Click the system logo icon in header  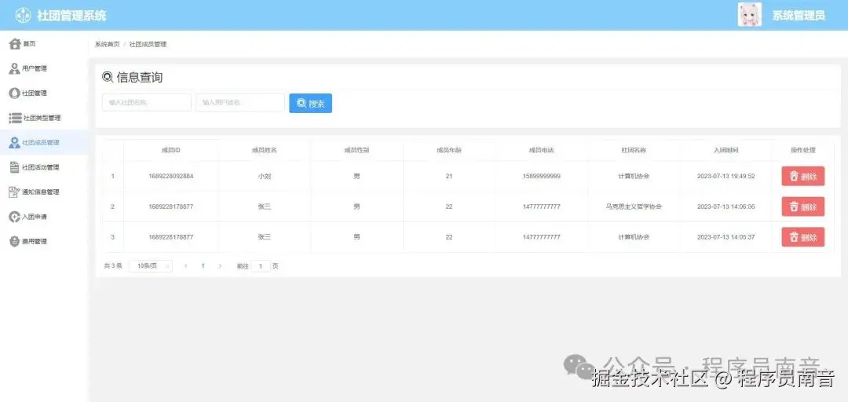click(23, 15)
